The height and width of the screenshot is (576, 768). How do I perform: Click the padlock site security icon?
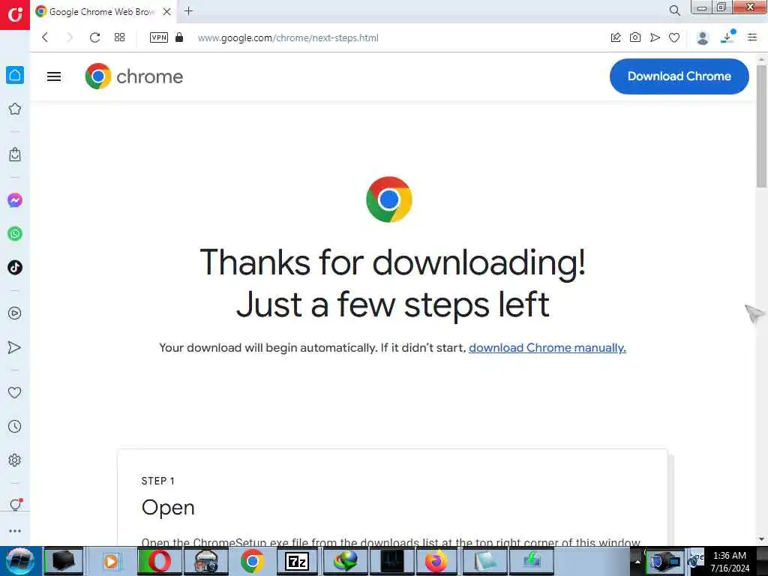(x=179, y=37)
